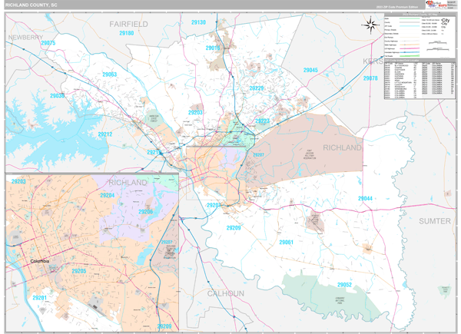
Task: Click ZIP code 29063 label
Action: [x=109, y=74]
